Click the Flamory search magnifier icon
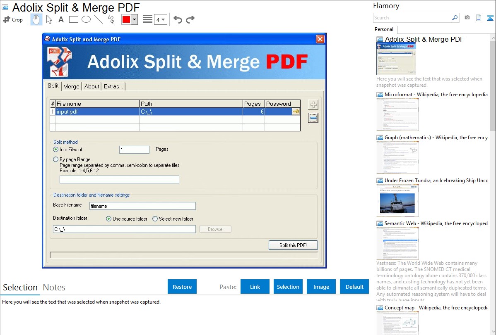The width and height of the screenshot is (496, 335). point(455,18)
